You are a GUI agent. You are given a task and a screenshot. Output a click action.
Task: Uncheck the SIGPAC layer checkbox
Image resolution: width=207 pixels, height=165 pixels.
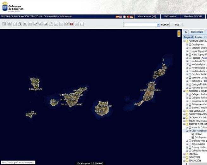(x=193, y=134)
